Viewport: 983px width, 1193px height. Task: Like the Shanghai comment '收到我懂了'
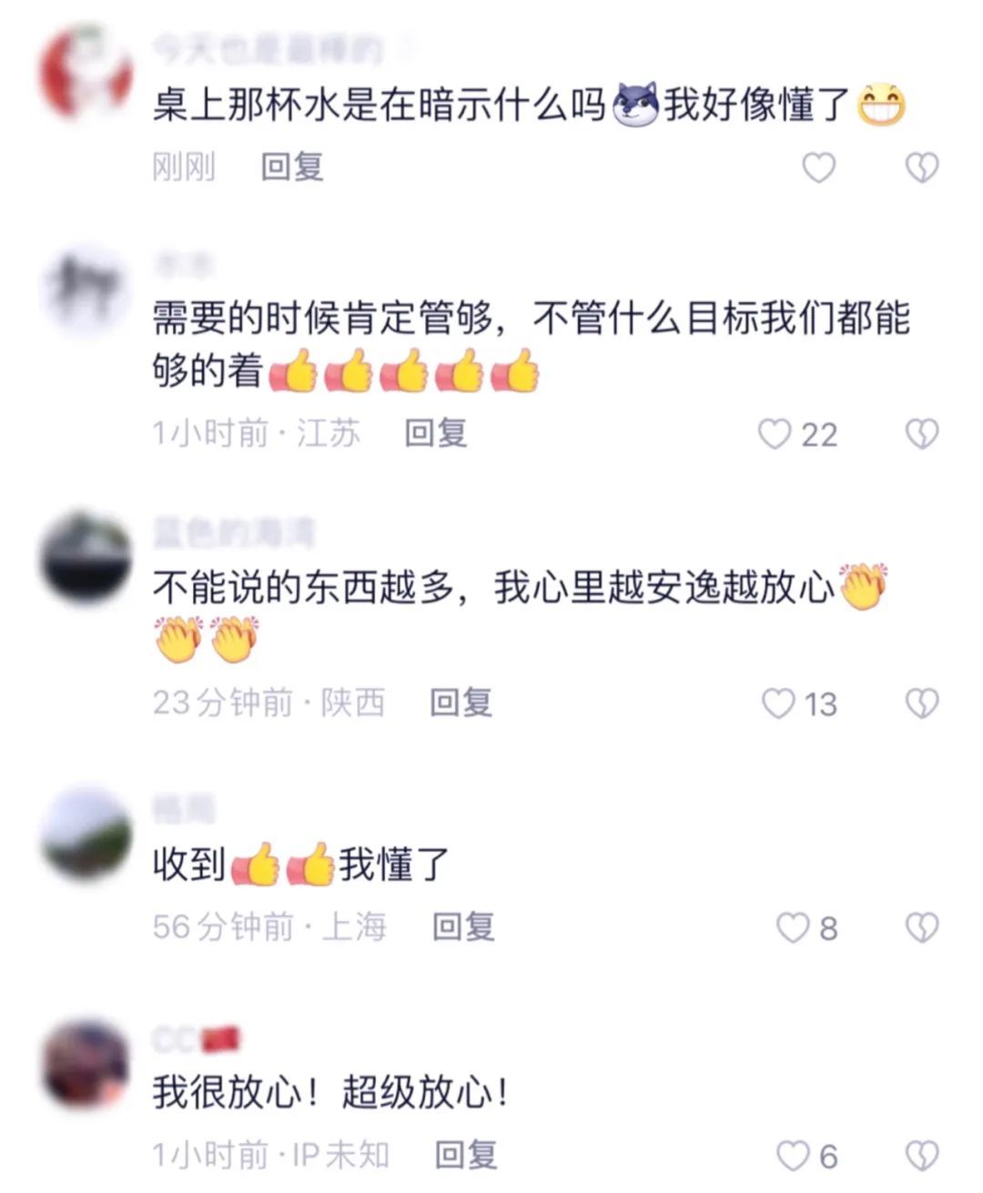click(793, 927)
